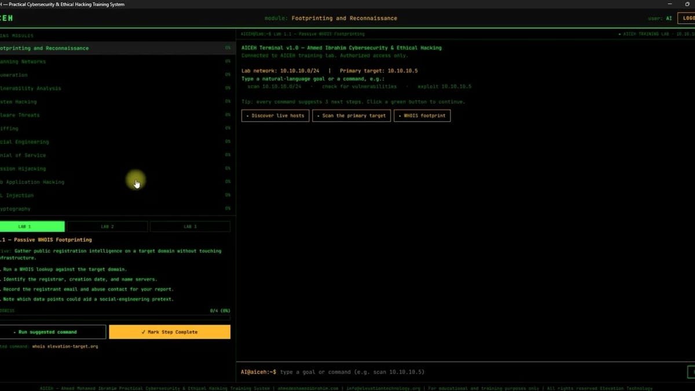695x391 pixels.
Task: Click step 'Run a WHOIS lookup against the target domain'
Action: (64, 269)
